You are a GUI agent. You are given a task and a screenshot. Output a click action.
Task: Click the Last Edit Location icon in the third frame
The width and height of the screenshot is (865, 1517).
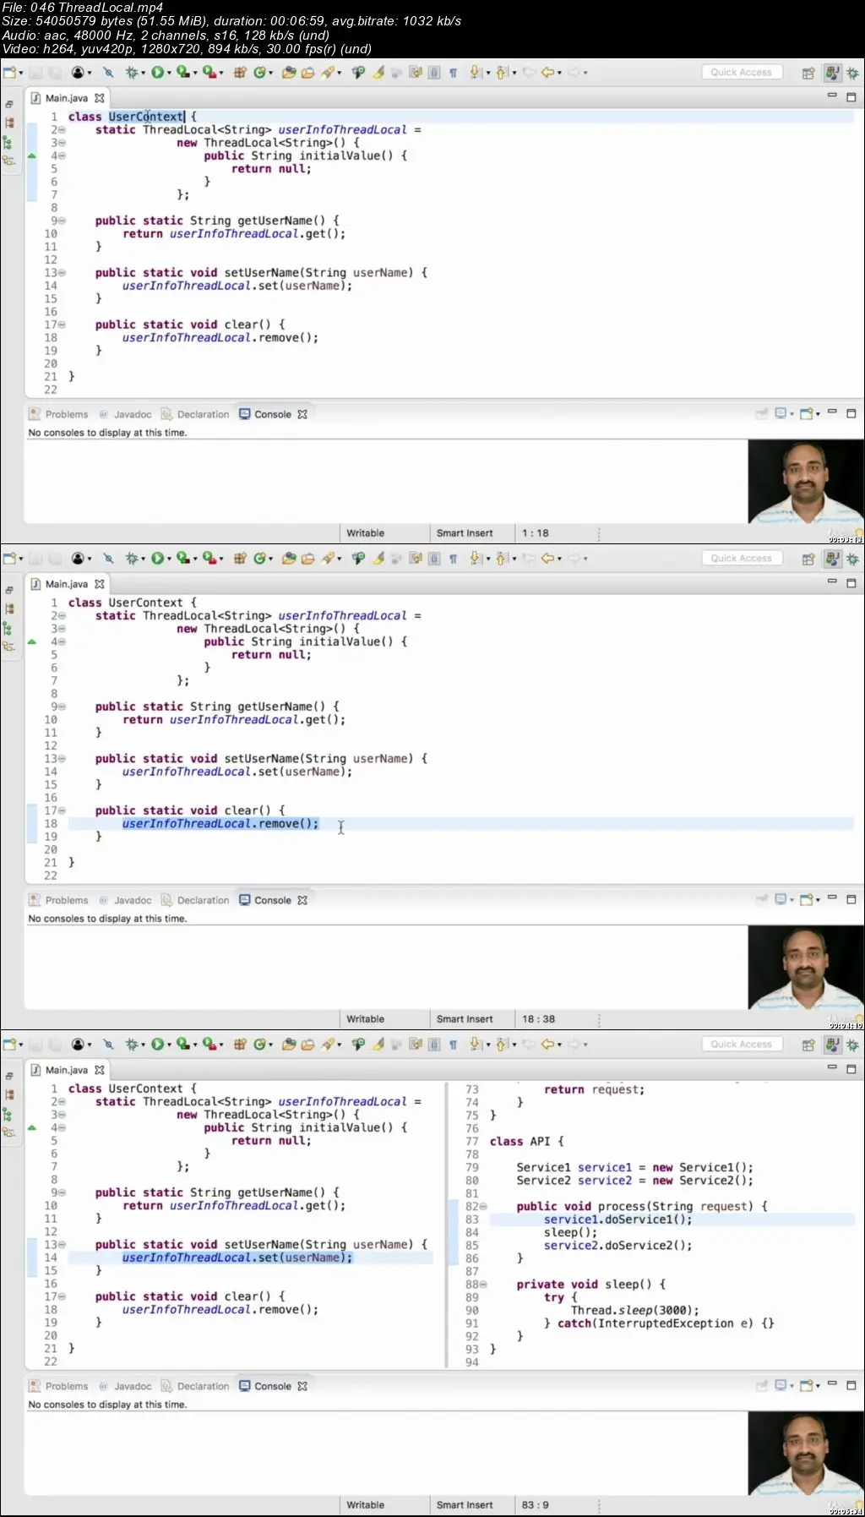(529, 1045)
